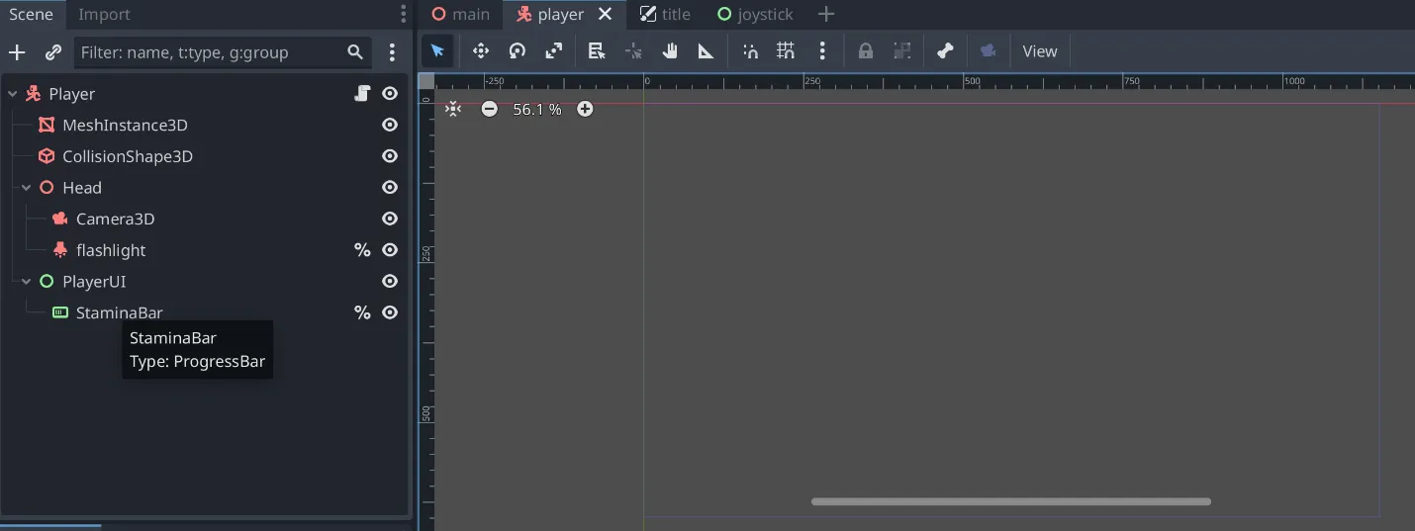Choose the Scale Mode tool
The height and width of the screenshot is (531, 1415).
554,51
